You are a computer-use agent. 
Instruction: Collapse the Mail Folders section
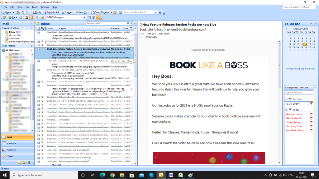click(x=31, y=46)
